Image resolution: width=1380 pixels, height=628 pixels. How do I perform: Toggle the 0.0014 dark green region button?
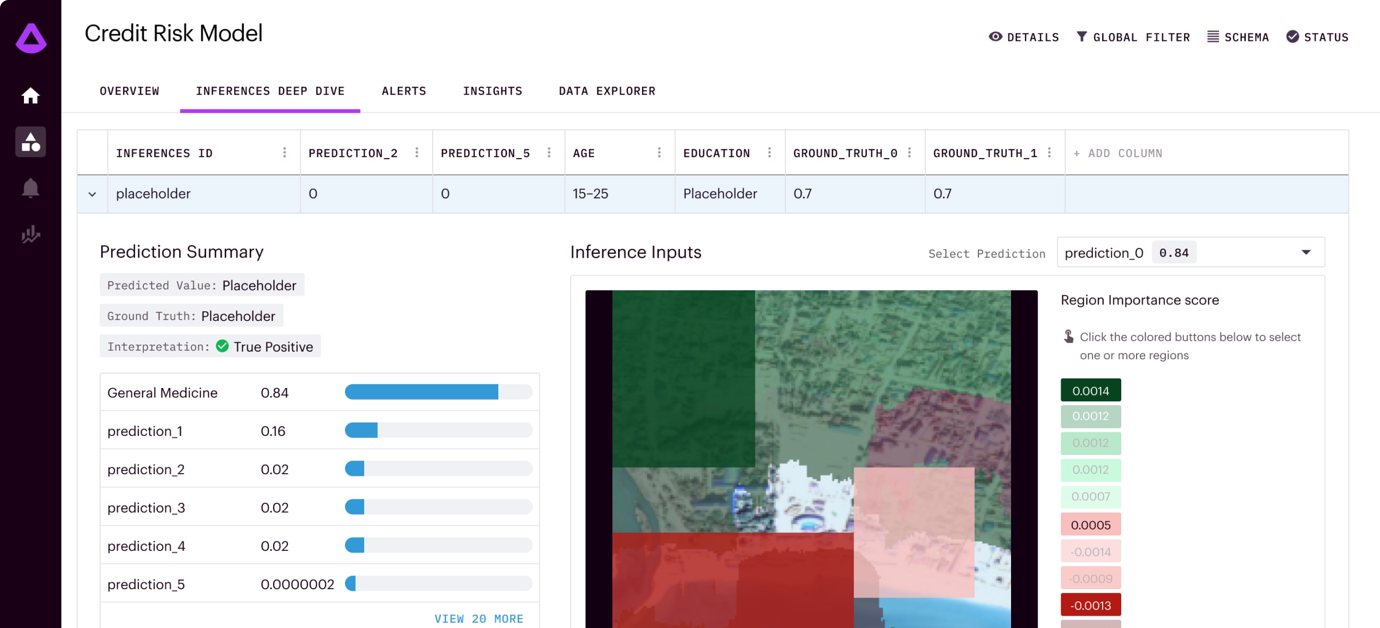pyautogui.click(x=1090, y=390)
